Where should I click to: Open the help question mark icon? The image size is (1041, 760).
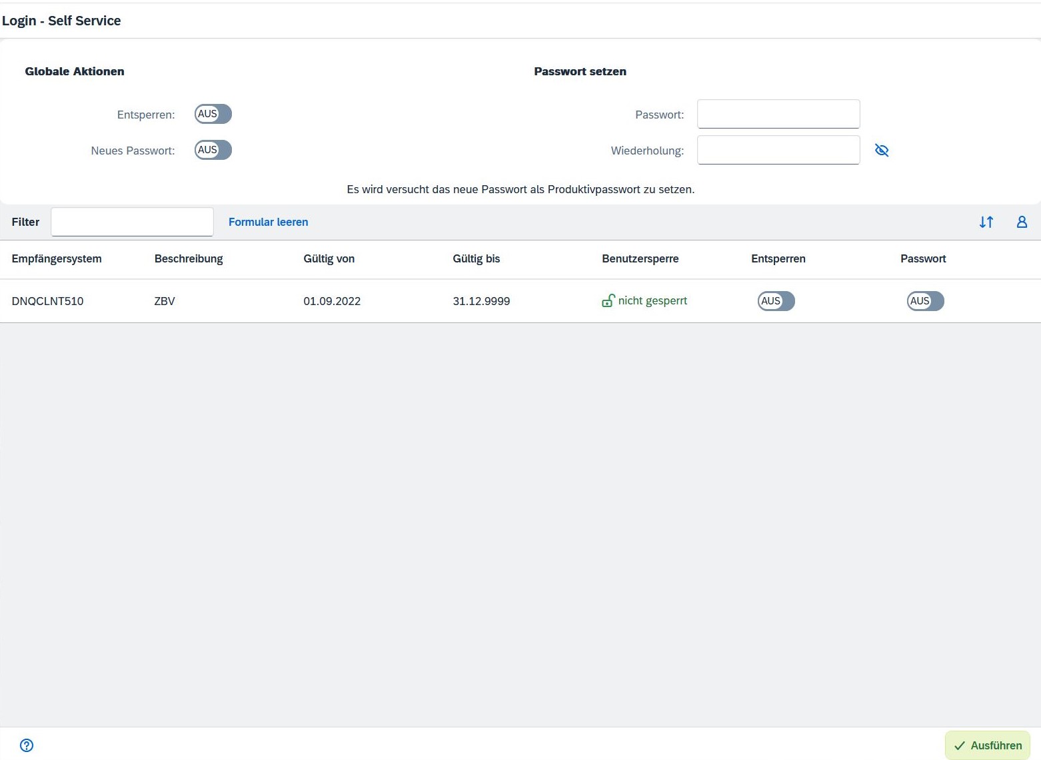(27, 745)
